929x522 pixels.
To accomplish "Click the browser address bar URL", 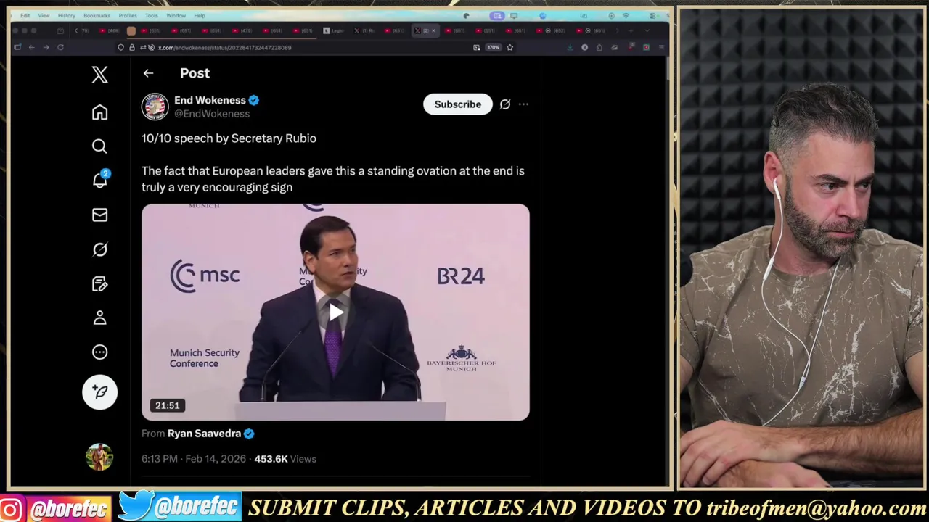I will pyautogui.click(x=225, y=48).
